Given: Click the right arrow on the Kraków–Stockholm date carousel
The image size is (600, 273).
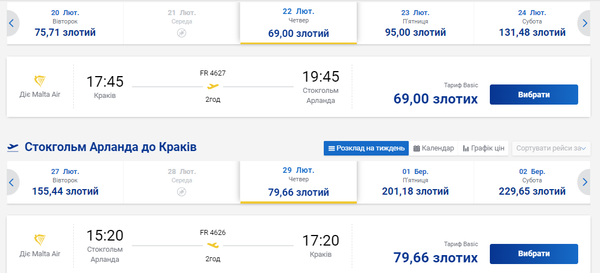Looking at the screenshot, I should pyautogui.click(x=584, y=23).
